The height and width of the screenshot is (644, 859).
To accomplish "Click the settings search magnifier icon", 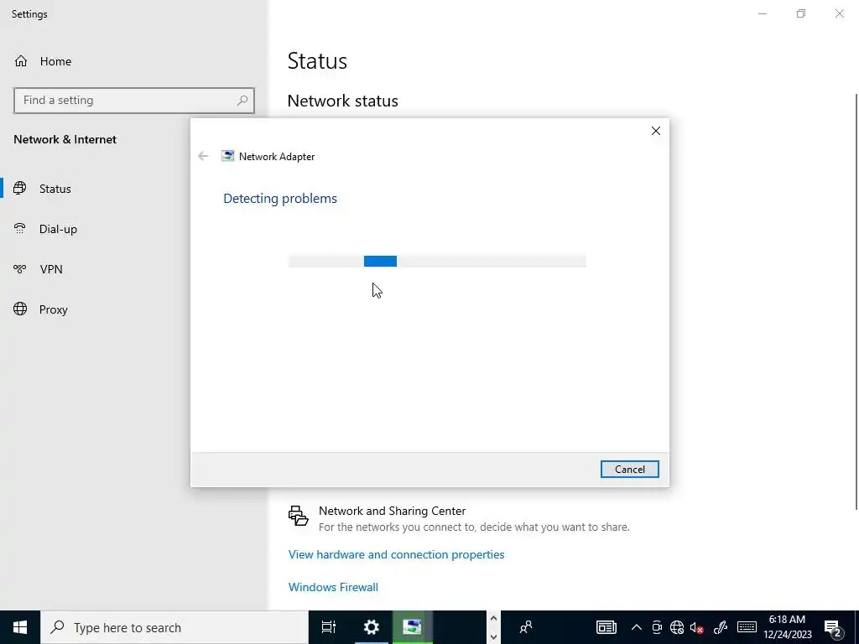I will 242,101.
